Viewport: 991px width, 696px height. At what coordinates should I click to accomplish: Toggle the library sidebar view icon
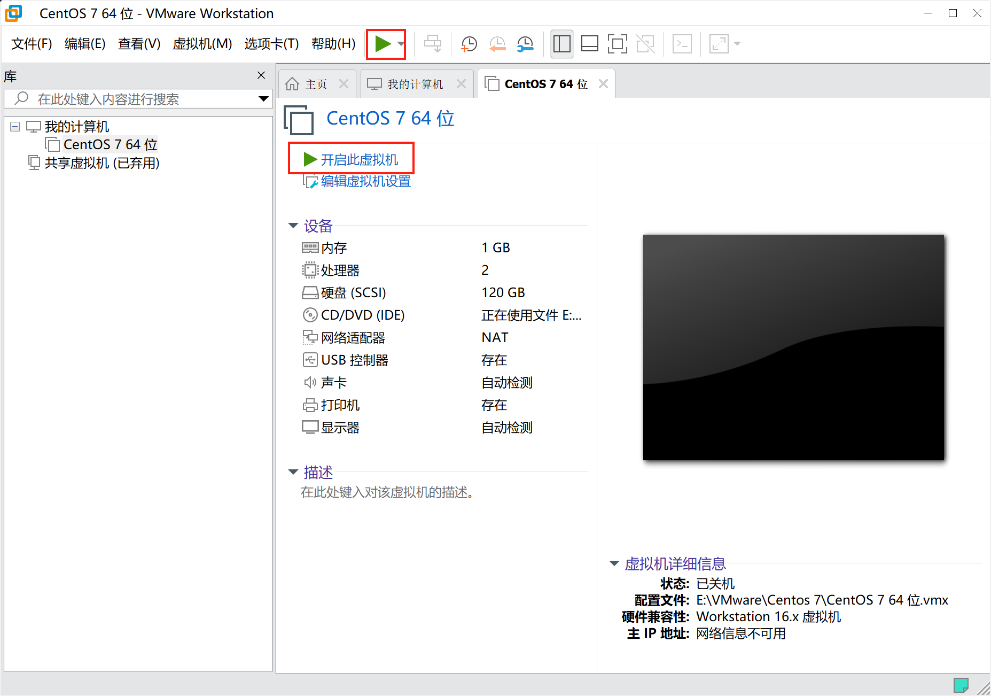tap(561, 44)
